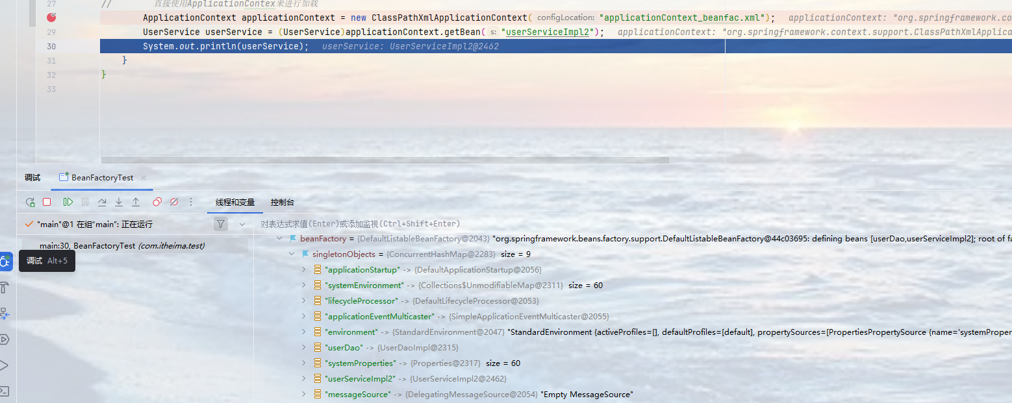Click the "Empty MessageSource" value
Image resolution: width=1012 pixels, height=403 pixels.
click(587, 395)
